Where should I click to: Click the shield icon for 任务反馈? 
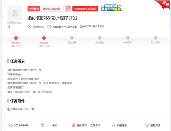[147, 125]
